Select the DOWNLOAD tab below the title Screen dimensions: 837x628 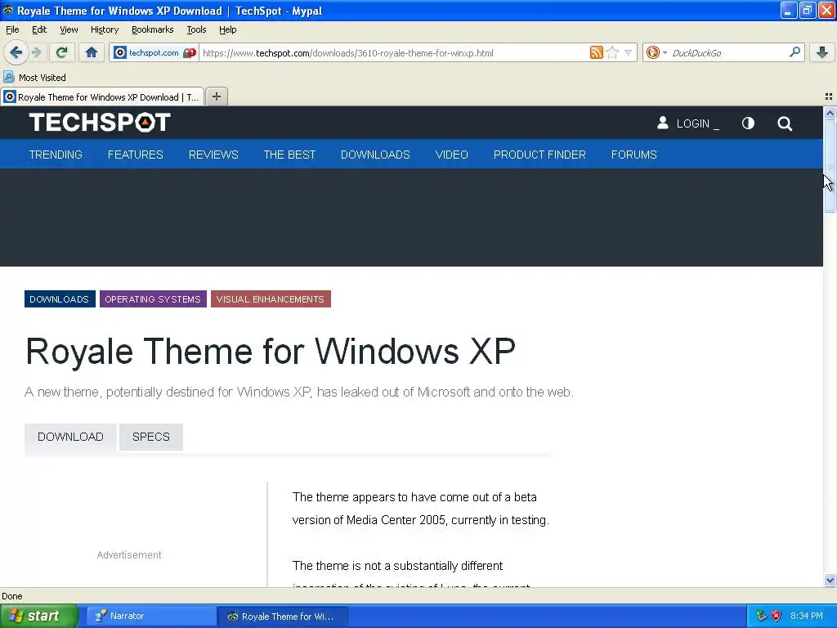point(70,437)
